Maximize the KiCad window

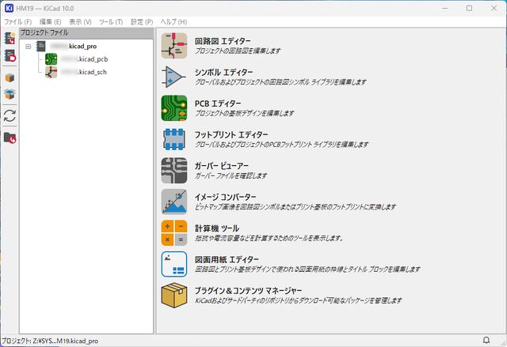click(x=469, y=8)
